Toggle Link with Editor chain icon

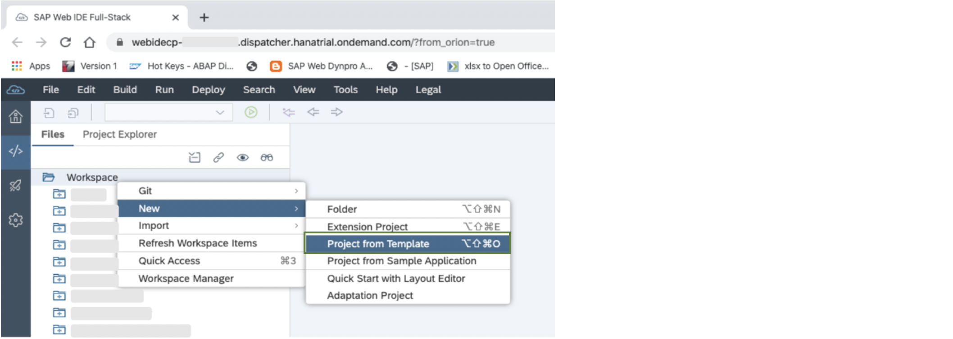click(218, 157)
